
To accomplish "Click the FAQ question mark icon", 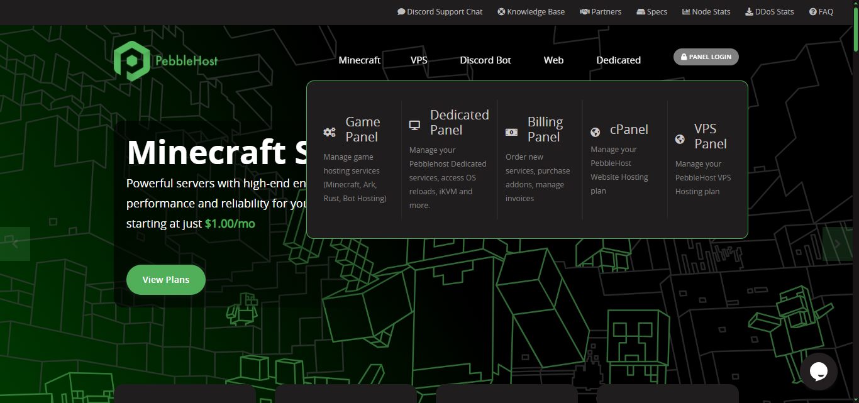I will coord(813,11).
